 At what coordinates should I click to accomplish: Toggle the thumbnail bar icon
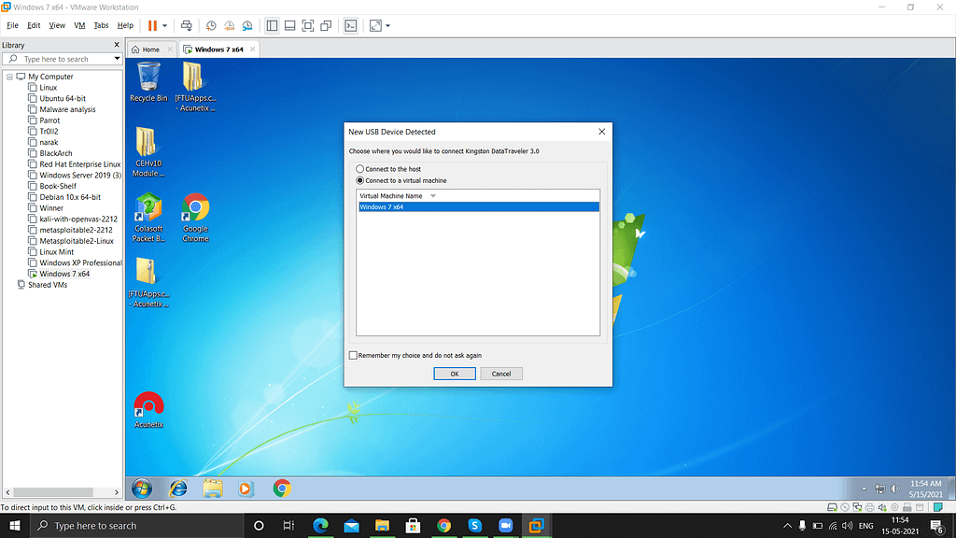point(290,25)
